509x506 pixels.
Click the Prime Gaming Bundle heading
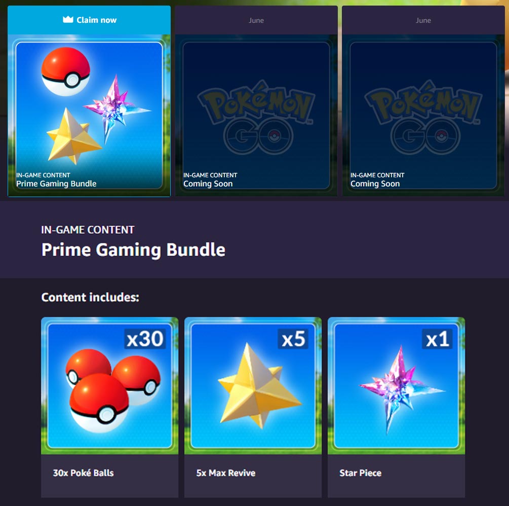click(x=133, y=250)
